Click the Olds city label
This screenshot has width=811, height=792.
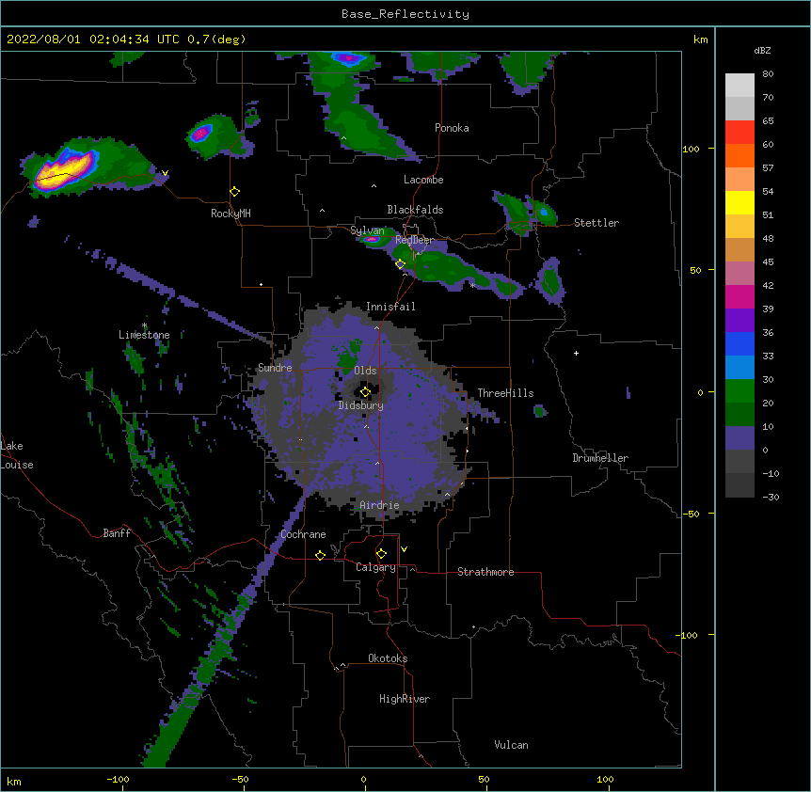pos(365,371)
